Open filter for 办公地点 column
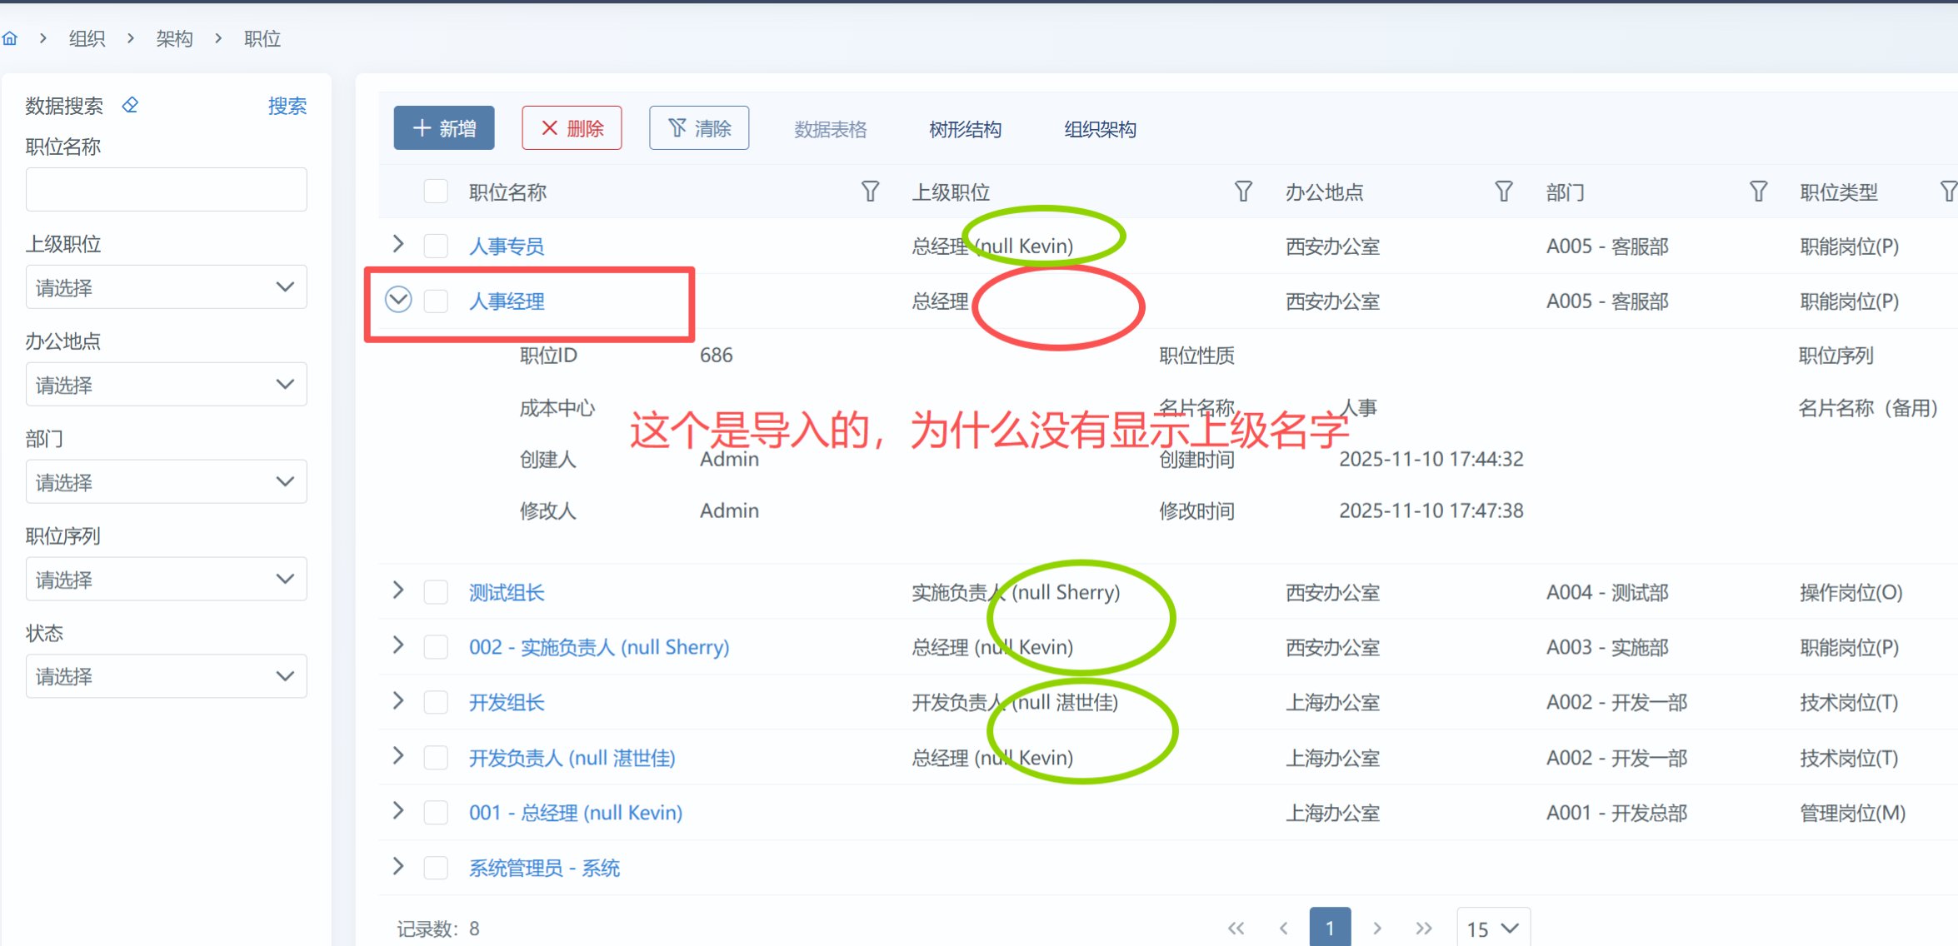Screen dimensions: 1958x946 pos(1503,192)
